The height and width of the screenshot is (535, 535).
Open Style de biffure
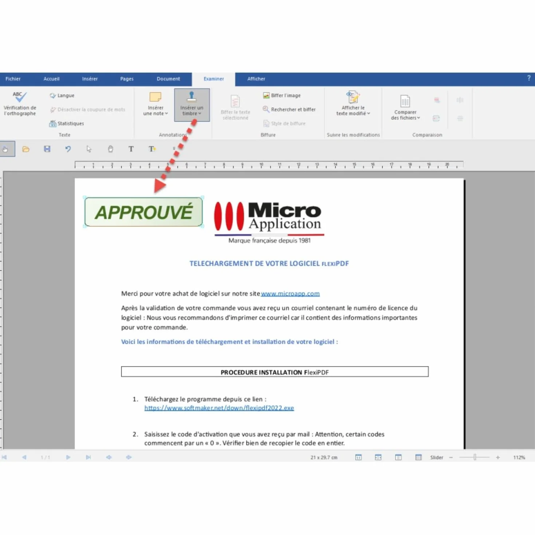point(284,123)
